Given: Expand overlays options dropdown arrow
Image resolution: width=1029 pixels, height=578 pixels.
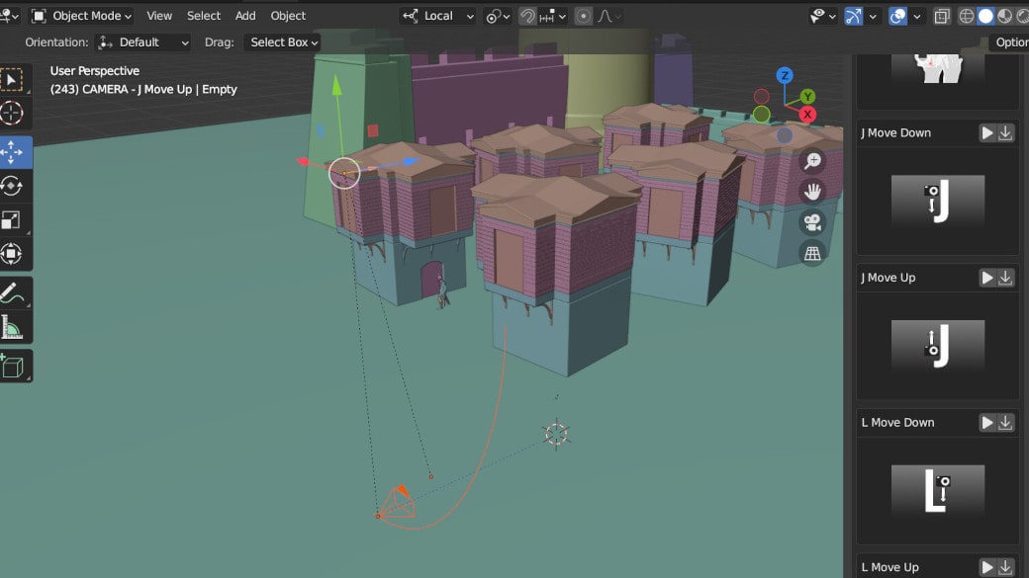Looking at the screenshot, I should [917, 17].
